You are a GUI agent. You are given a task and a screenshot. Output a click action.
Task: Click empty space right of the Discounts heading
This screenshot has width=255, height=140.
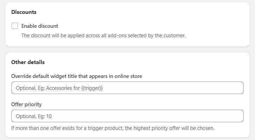coord(140,12)
